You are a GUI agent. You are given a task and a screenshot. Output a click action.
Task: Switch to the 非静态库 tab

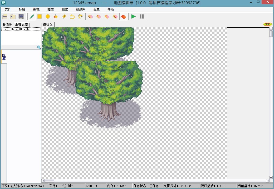[x=22, y=24]
